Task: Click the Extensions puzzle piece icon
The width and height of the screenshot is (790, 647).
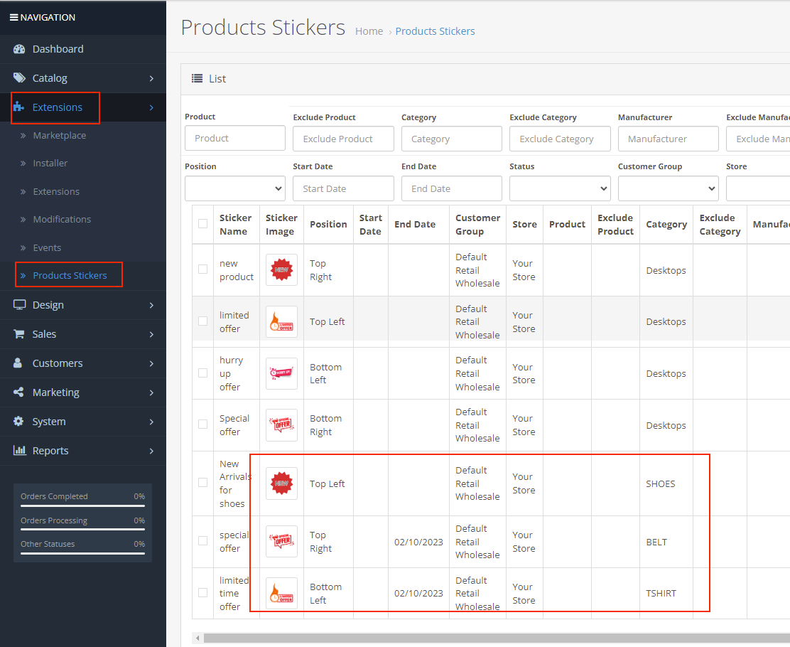Action: tap(18, 107)
